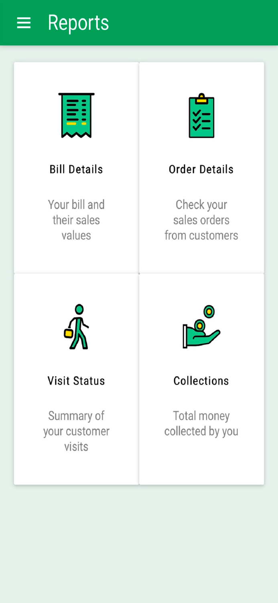
Task: Select the Order Details card
Action: click(x=201, y=166)
